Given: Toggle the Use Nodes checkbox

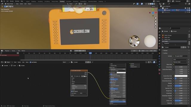Looking at the screenshot, I should pos(30,62).
